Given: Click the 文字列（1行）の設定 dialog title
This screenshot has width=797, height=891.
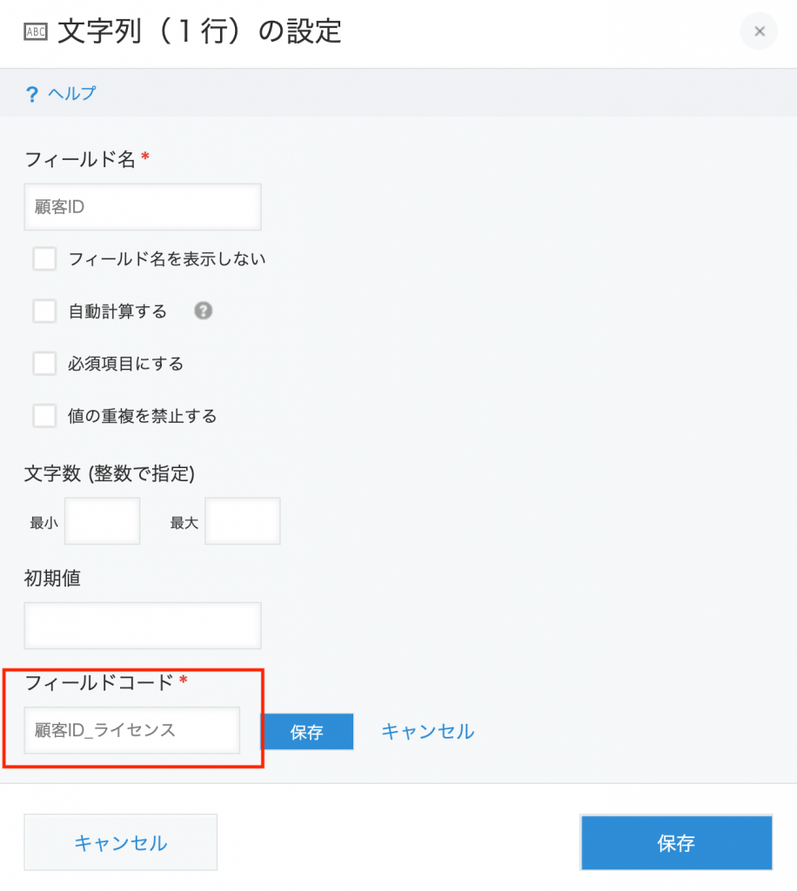Looking at the screenshot, I should [199, 31].
